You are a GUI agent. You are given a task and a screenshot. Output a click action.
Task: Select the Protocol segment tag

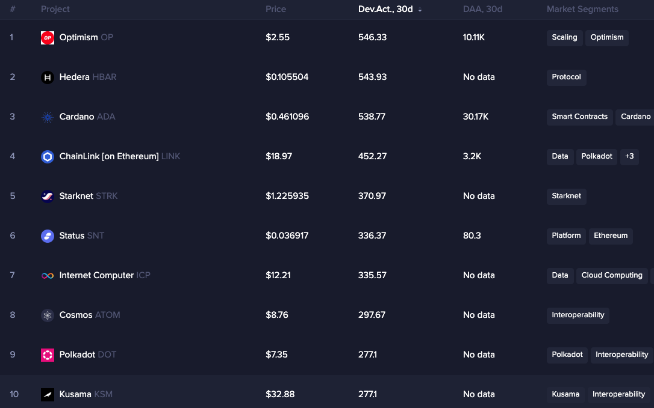pyautogui.click(x=567, y=77)
